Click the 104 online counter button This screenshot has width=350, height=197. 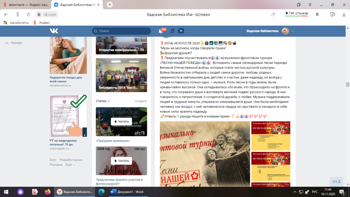[336, 182]
